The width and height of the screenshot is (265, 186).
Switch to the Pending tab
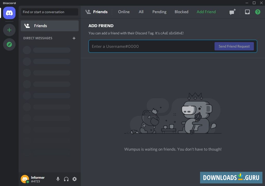coord(159,12)
